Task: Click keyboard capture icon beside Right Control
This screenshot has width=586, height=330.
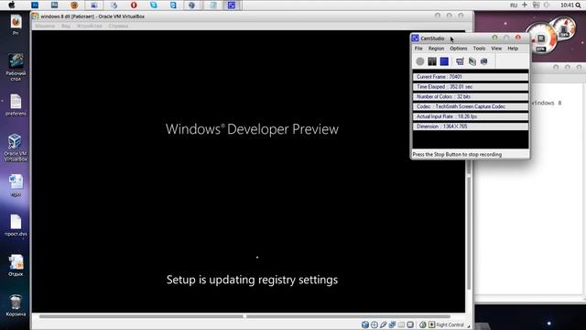Action: pos(431,324)
